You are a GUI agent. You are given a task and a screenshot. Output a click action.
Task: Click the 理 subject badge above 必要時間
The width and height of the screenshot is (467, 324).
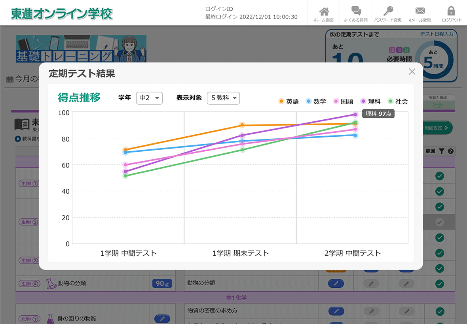click(399, 50)
